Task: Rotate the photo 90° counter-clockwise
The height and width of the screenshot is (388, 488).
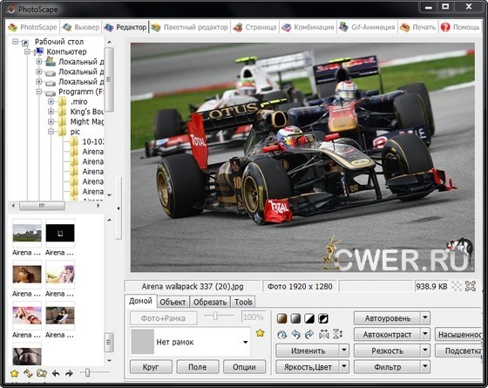Action: tap(295, 335)
